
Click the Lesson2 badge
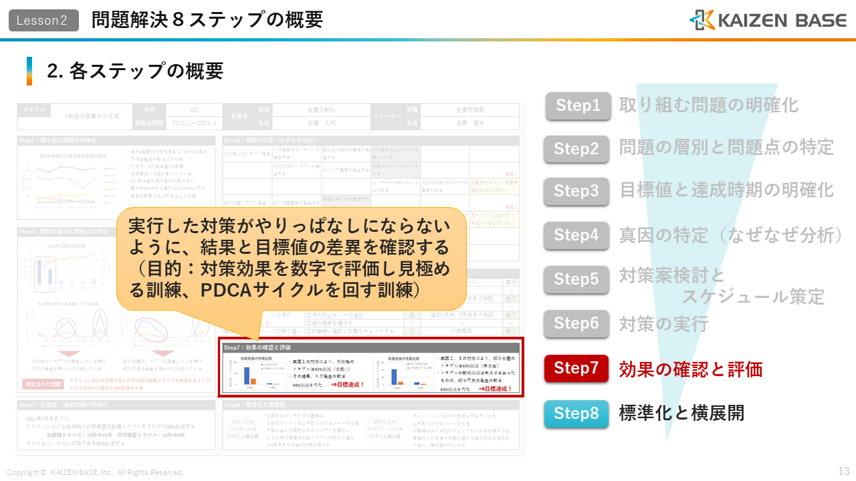[x=43, y=20]
